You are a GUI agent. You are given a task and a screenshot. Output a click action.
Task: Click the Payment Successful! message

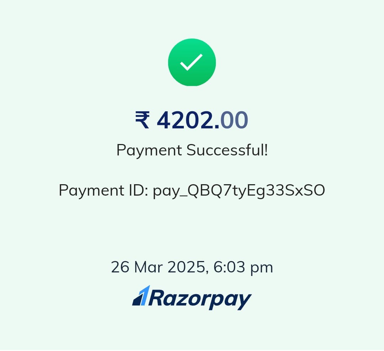tap(192, 150)
